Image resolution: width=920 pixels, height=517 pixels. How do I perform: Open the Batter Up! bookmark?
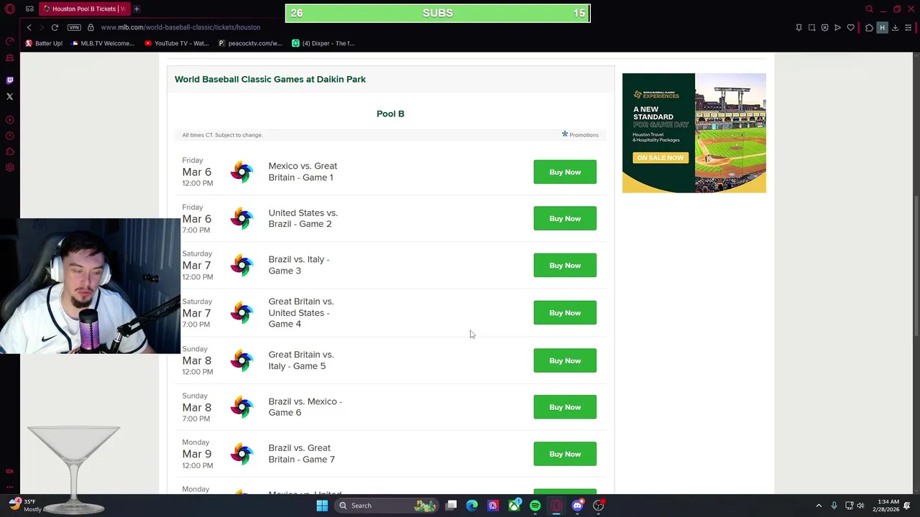pyautogui.click(x=43, y=43)
